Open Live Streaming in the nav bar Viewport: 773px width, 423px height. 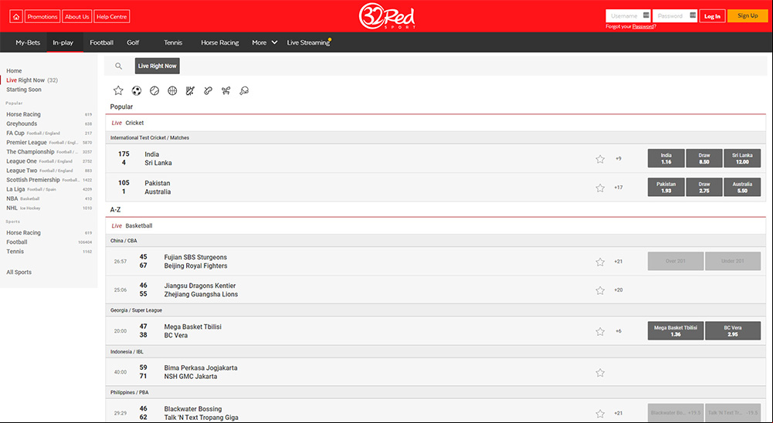tap(309, 42)
